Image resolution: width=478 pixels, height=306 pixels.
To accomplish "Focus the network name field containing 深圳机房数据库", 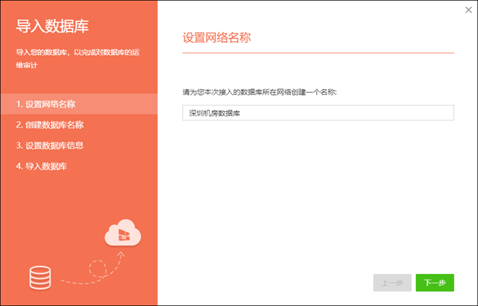I will point(318,113).
